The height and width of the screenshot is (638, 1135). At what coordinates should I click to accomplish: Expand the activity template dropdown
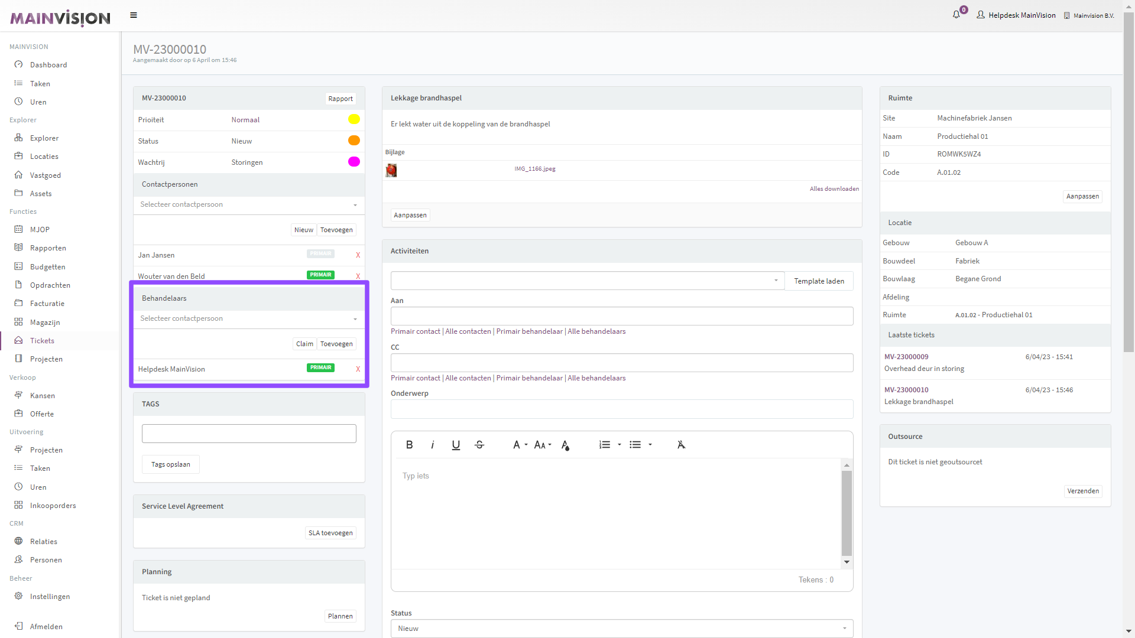pos(587,281)
